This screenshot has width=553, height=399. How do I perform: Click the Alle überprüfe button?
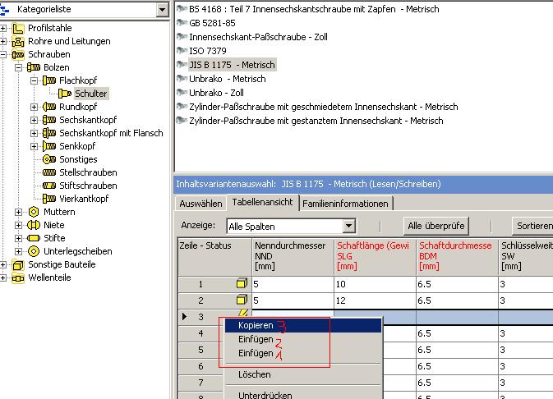click(436, 226)
